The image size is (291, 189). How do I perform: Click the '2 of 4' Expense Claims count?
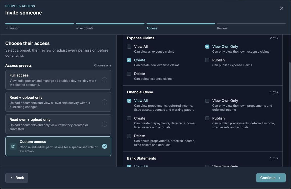pyautogui.click(x=274, y=38)
